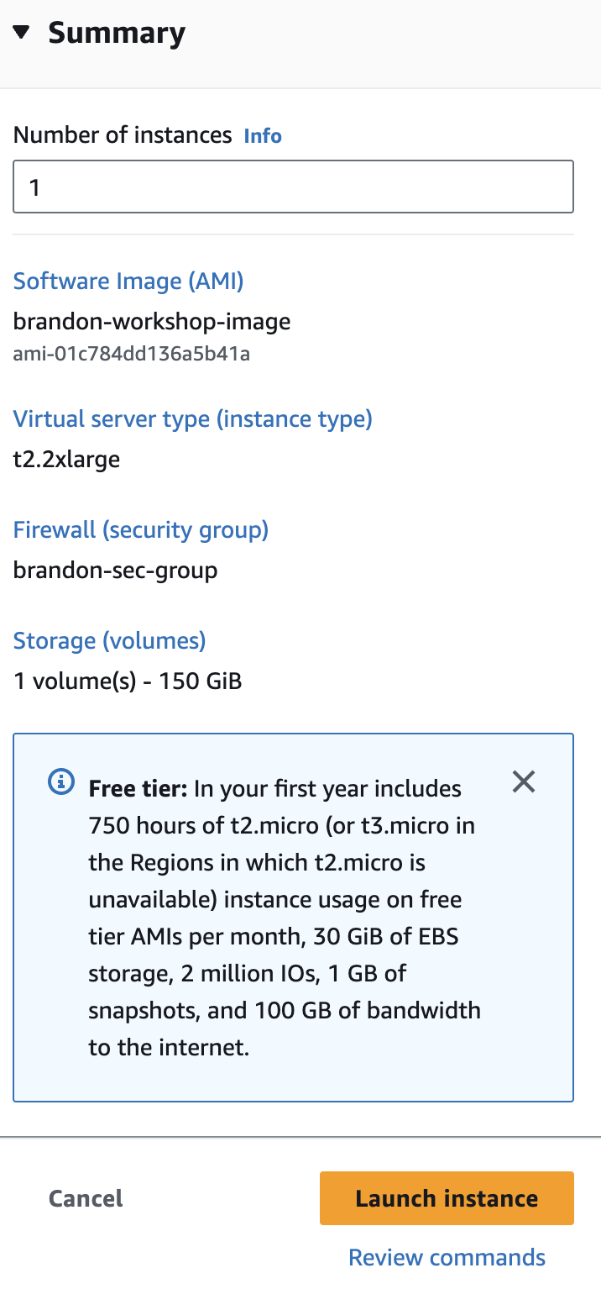Screen dimensions: 601x1289
Task: Click the Number of instances label
Action: 123,135
